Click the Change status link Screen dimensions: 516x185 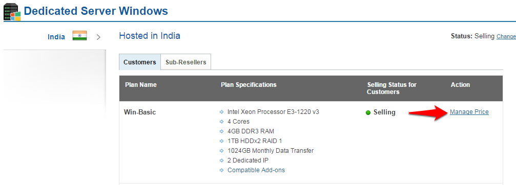[506, 36]
